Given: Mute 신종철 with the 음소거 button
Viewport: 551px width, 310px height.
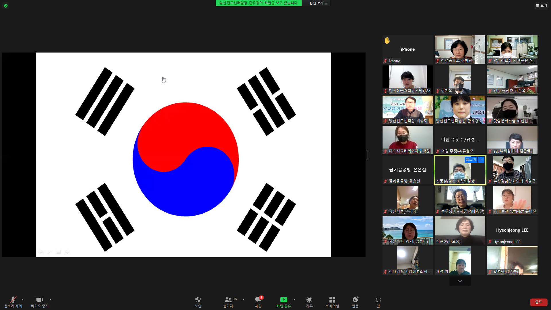Looking at the screenshot, I should tap(471, 160).
